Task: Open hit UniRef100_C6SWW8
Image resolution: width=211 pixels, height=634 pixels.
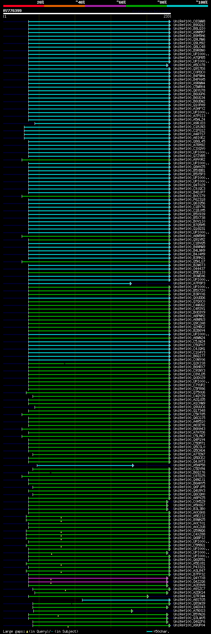Action: coord(189,21)
